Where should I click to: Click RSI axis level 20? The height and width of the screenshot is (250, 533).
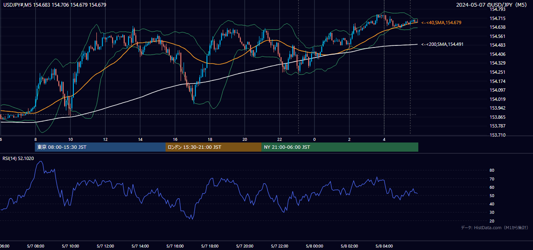tap(492, 221)
